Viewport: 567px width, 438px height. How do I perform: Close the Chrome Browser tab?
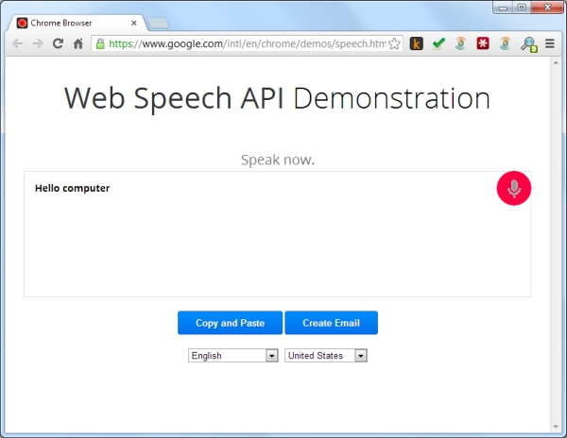[134, 23]
